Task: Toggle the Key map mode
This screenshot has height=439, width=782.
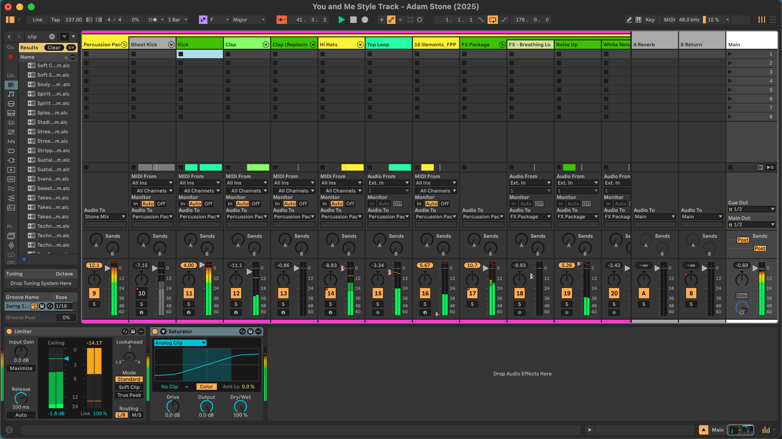Action: click(650, 20)
